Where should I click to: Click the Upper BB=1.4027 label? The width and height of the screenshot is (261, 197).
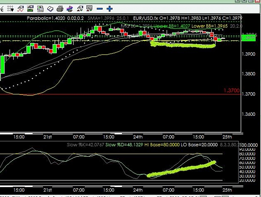pyautogui.click(x=172, y=26)
